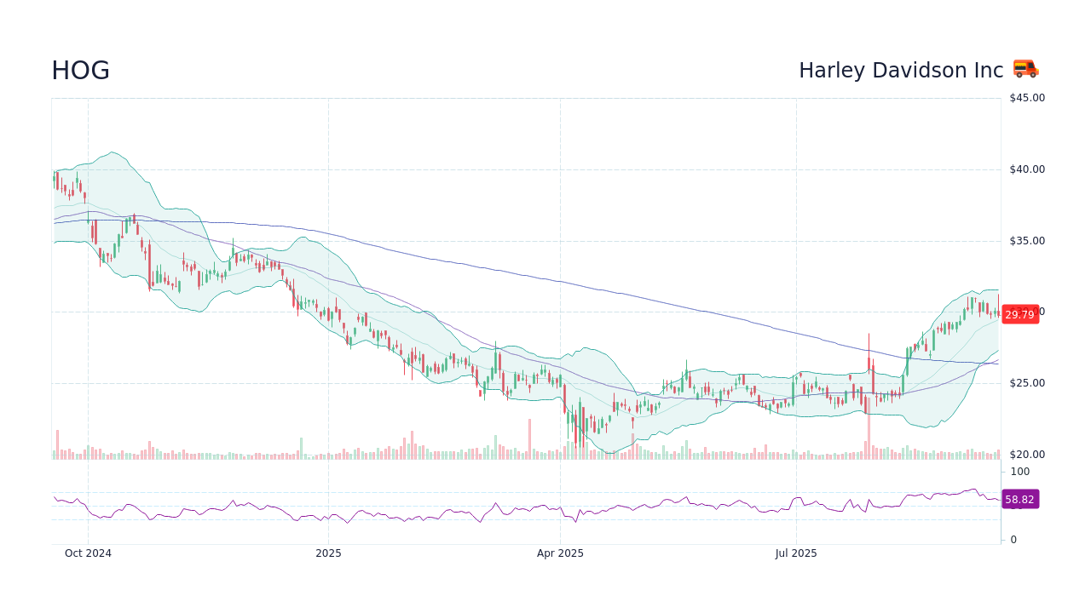1091x613 pixels.
Task: Click the $40.00 price axis label
Action: [1027, 169]
